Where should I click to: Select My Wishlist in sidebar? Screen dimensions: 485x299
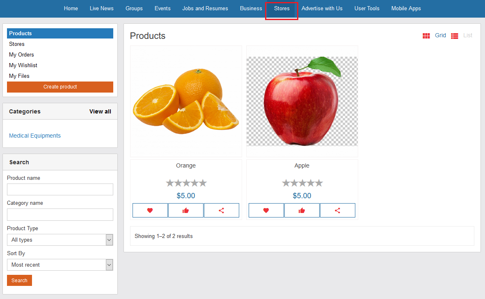(23, 66)
